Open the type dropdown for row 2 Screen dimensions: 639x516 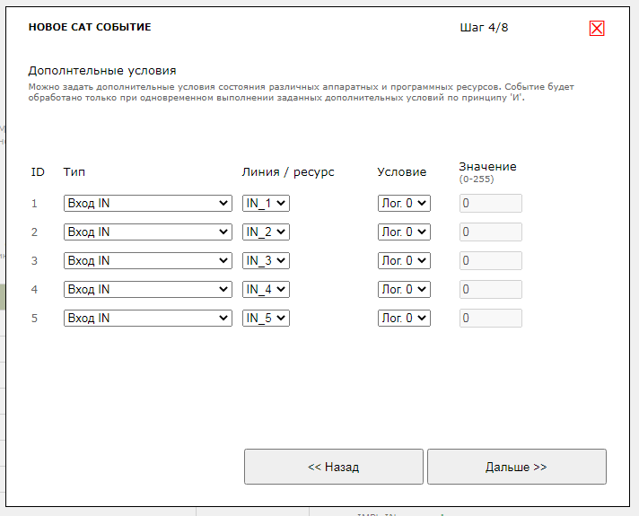147,232
